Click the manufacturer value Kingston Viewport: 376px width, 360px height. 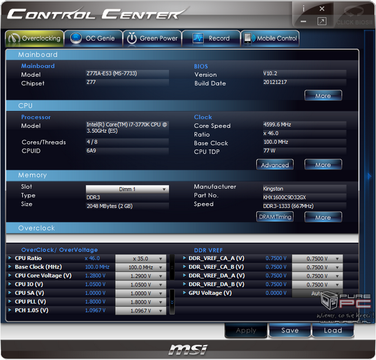tap(304, 189)
